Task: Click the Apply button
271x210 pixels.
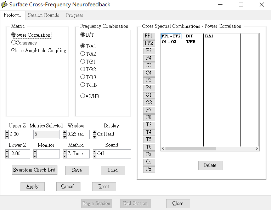Action: coord(33,187)
